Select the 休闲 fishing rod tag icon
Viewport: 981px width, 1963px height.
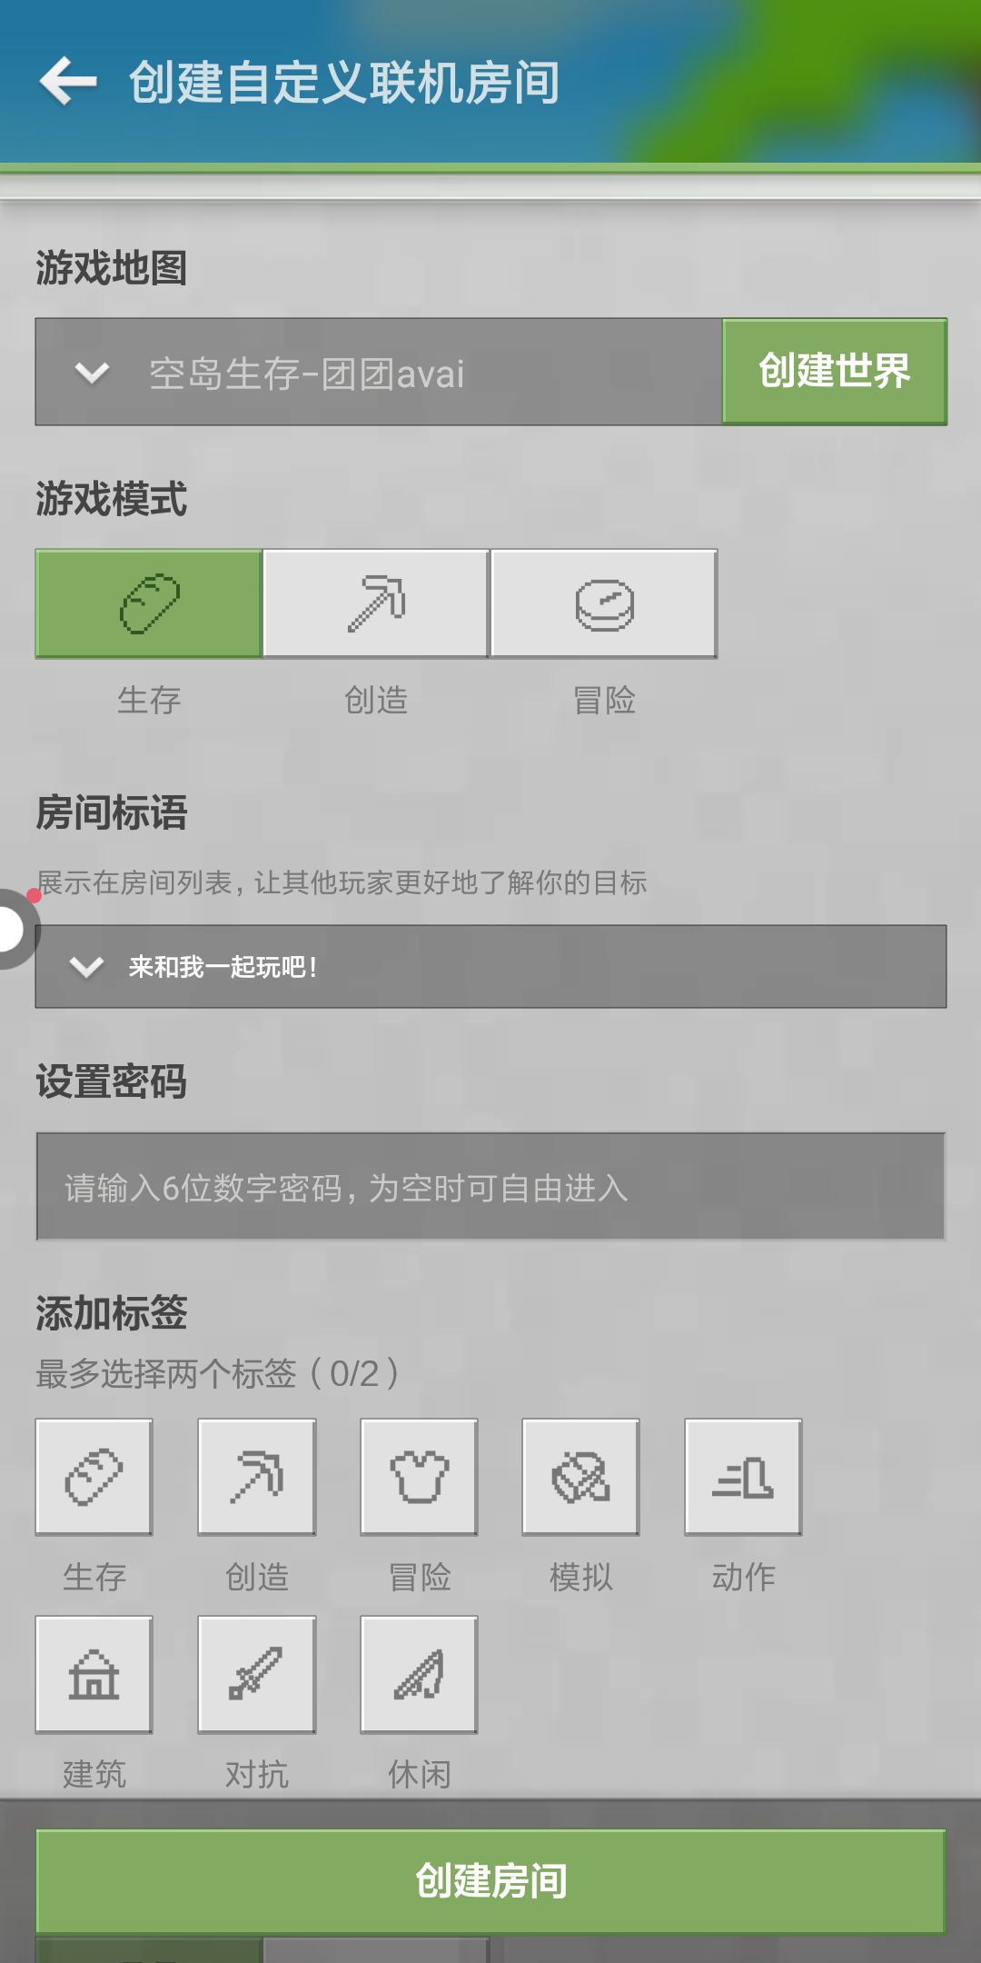pos(419,1674)
